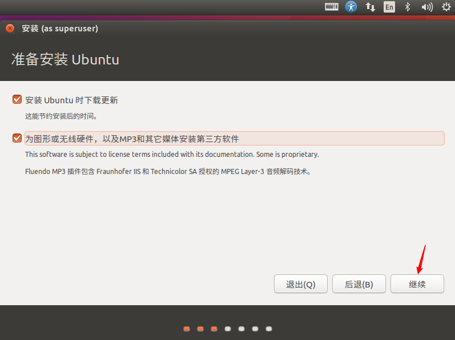The width and height of the screenshot is (455, 340).
Task: Open the system power gear menu
Action: coord(446,7)
